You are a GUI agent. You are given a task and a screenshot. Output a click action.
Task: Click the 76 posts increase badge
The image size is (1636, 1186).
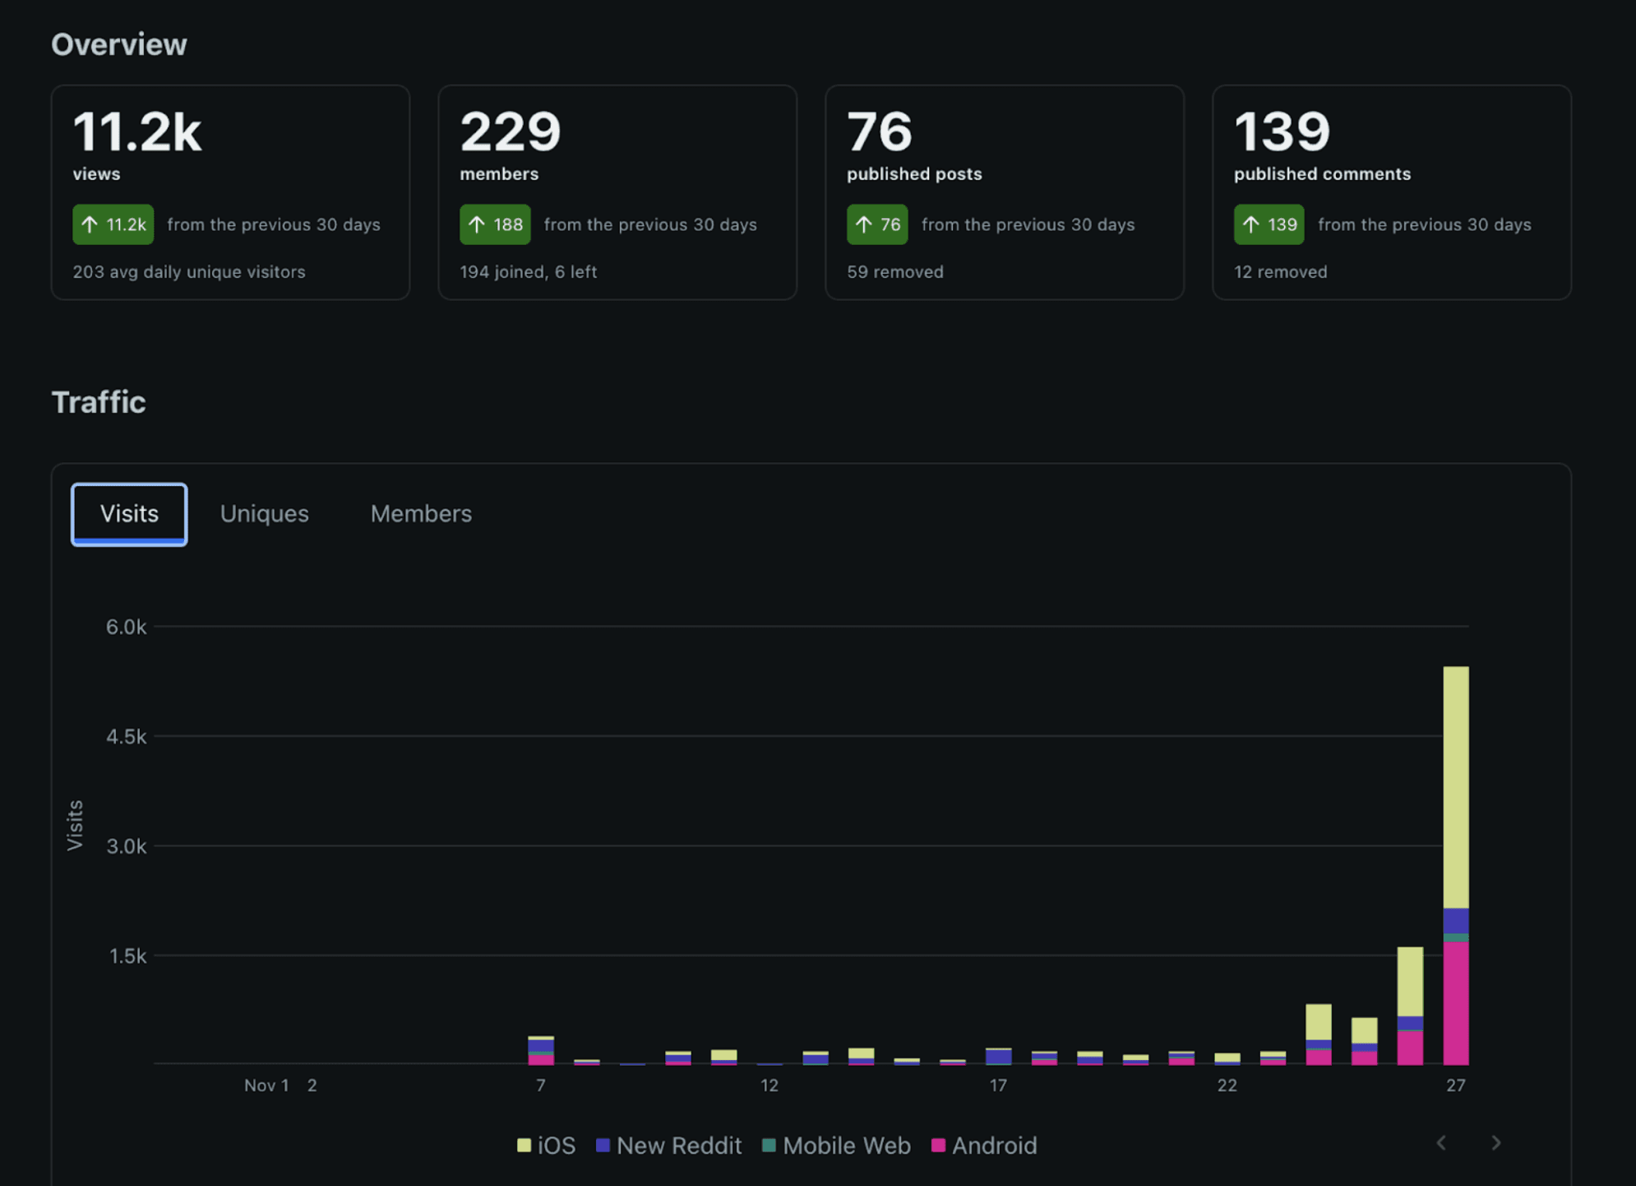[877, 225]
